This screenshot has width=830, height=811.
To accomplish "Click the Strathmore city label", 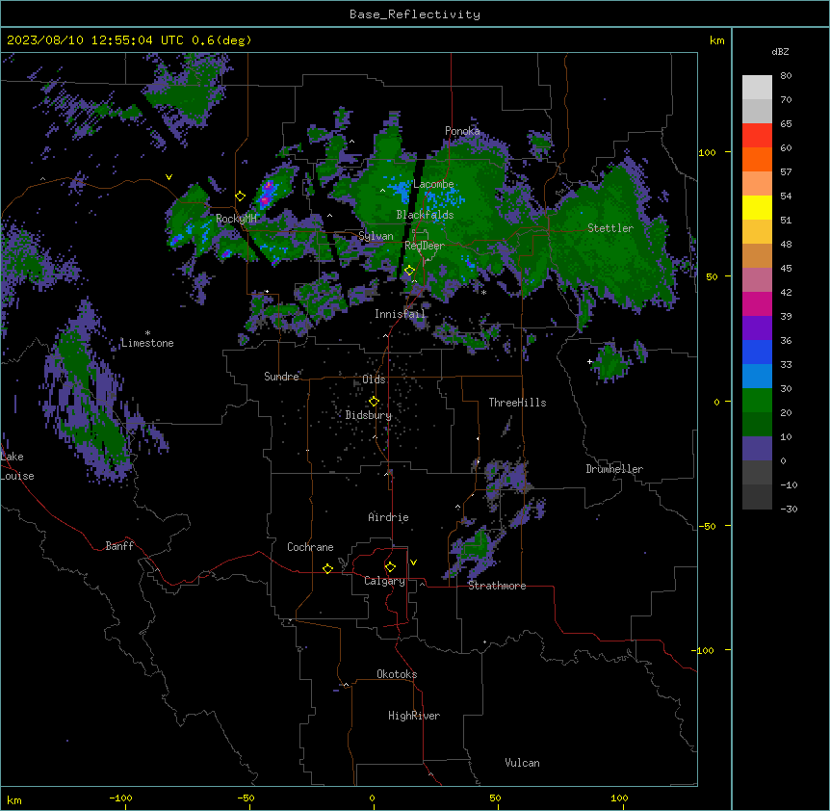I will coord(497,586).
